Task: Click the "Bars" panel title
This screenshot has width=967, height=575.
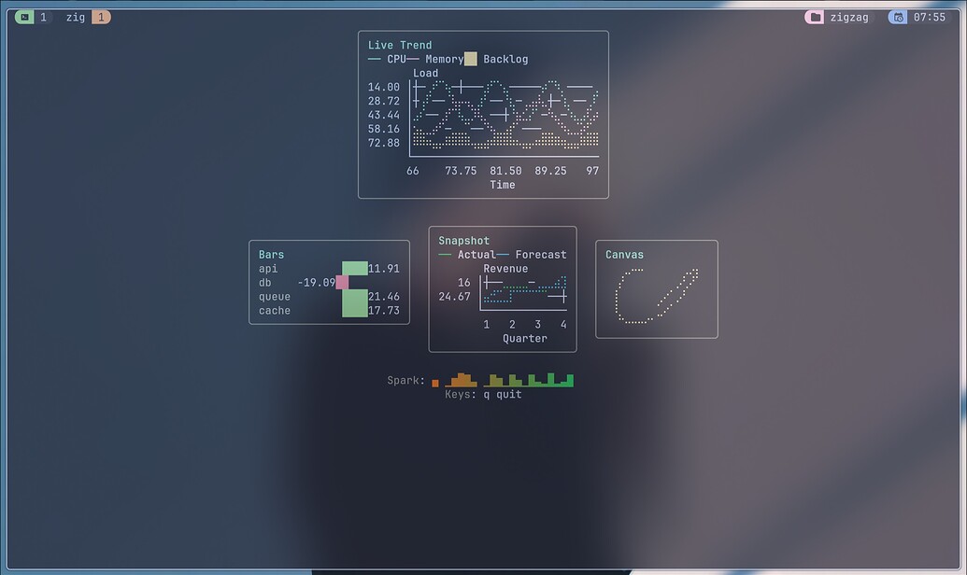Action: (x=271, y=255)
